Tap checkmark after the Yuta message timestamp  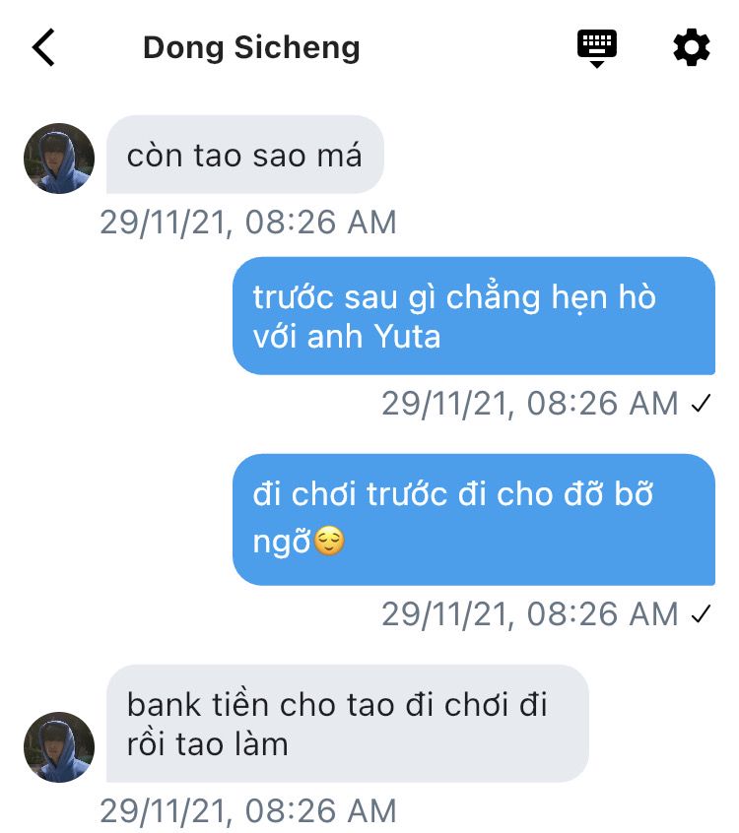tap(701, 404)
